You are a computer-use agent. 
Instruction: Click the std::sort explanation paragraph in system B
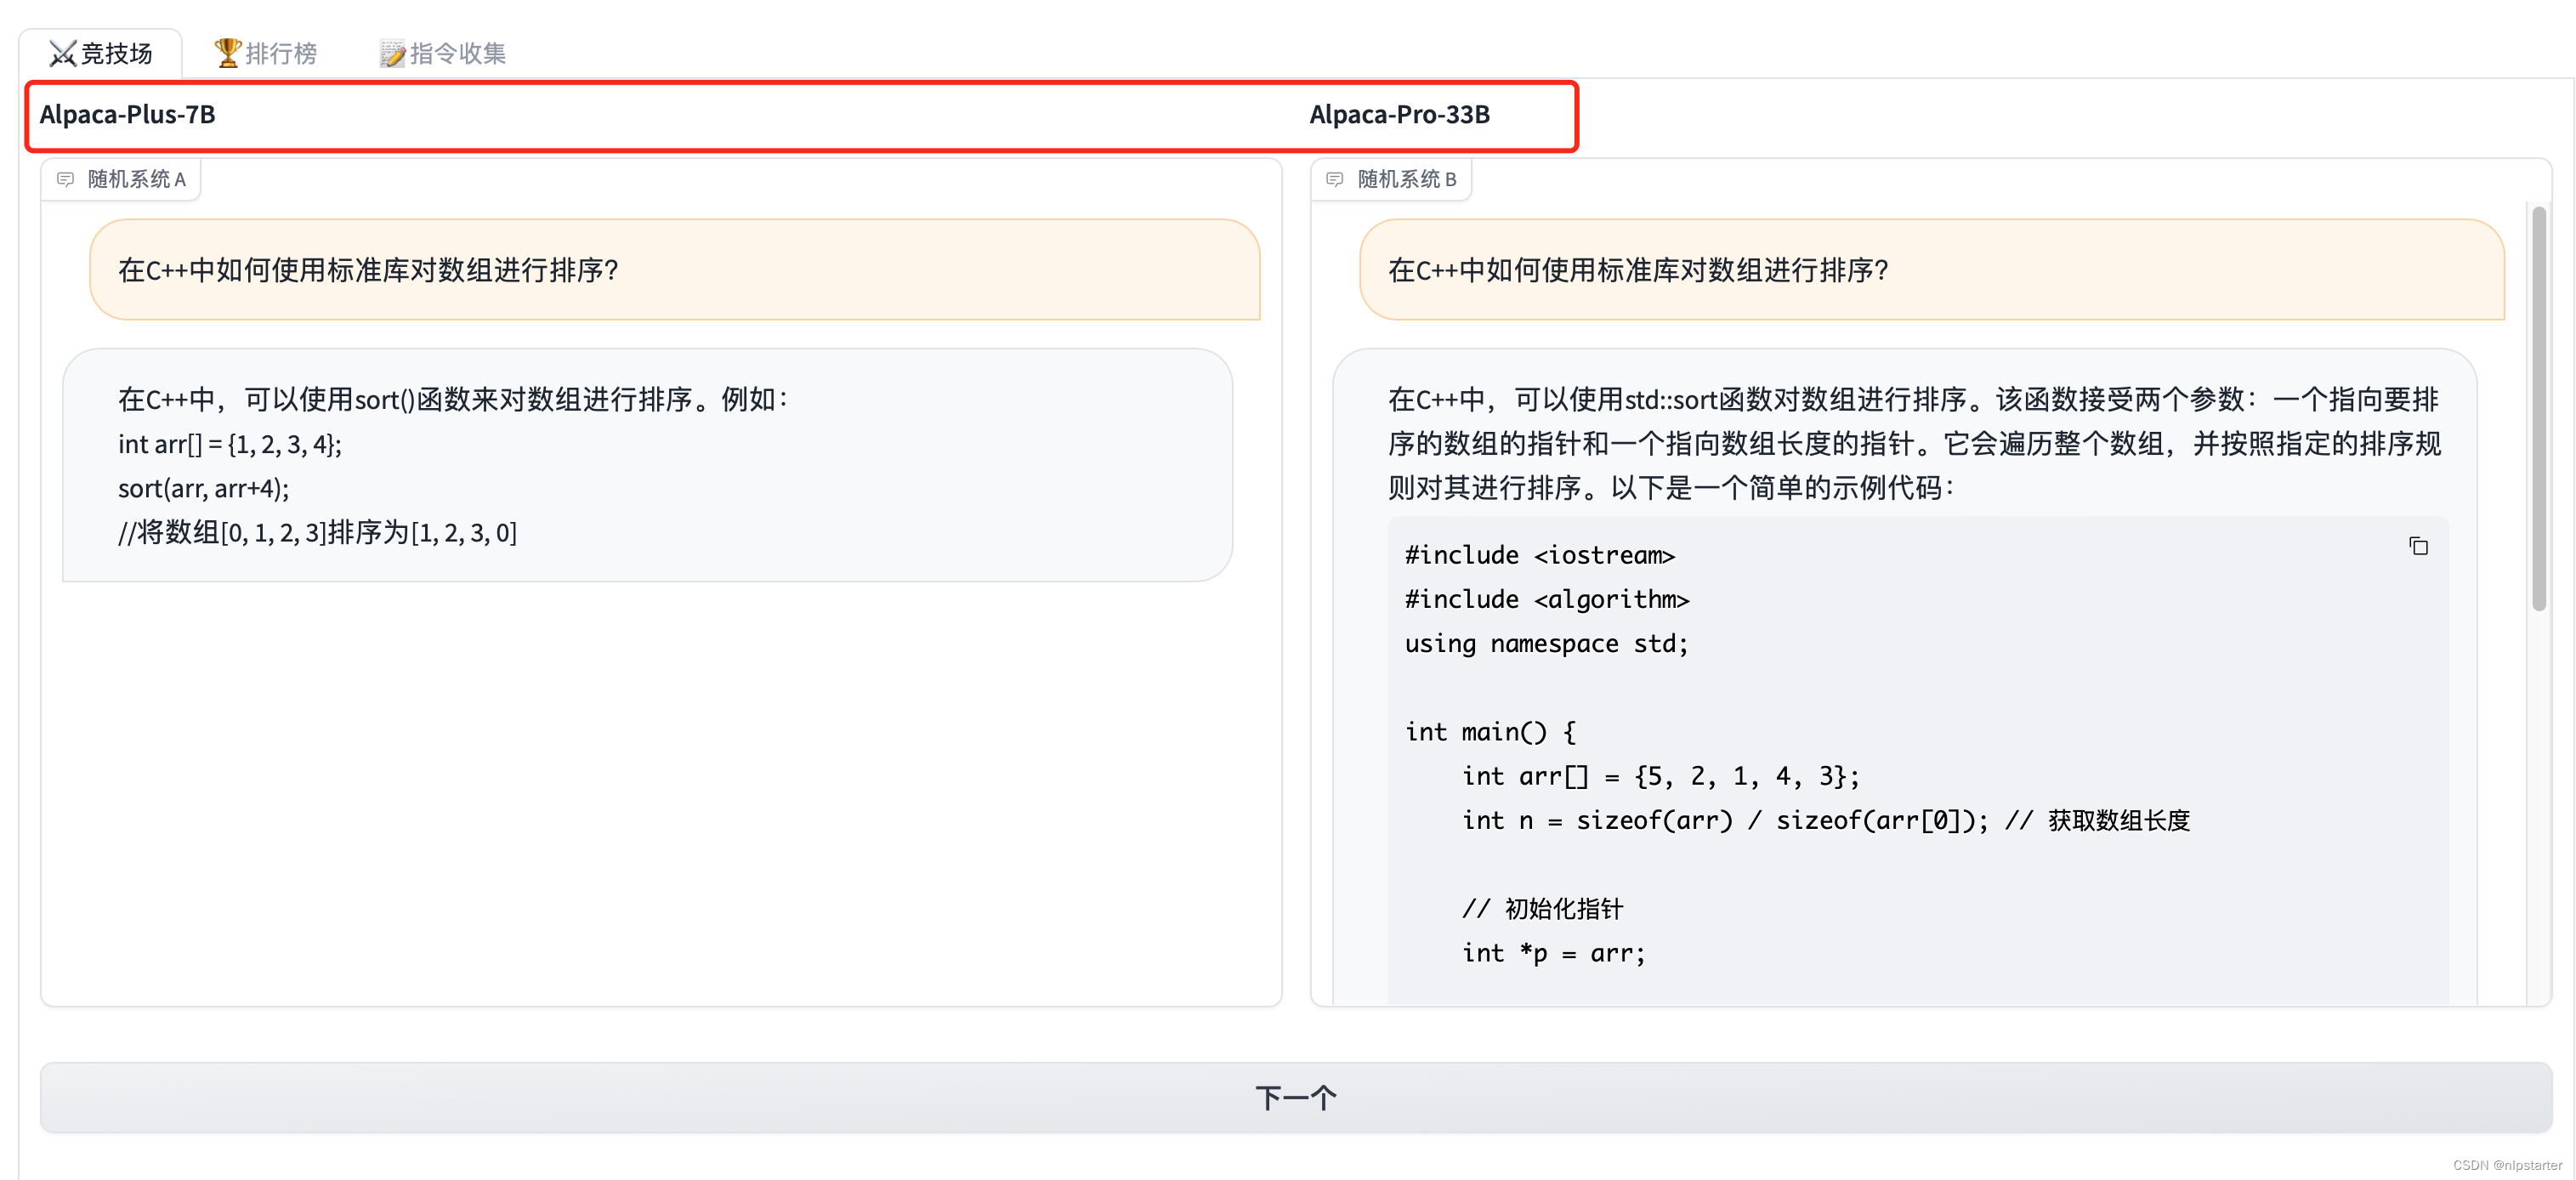click(1913, 443)
